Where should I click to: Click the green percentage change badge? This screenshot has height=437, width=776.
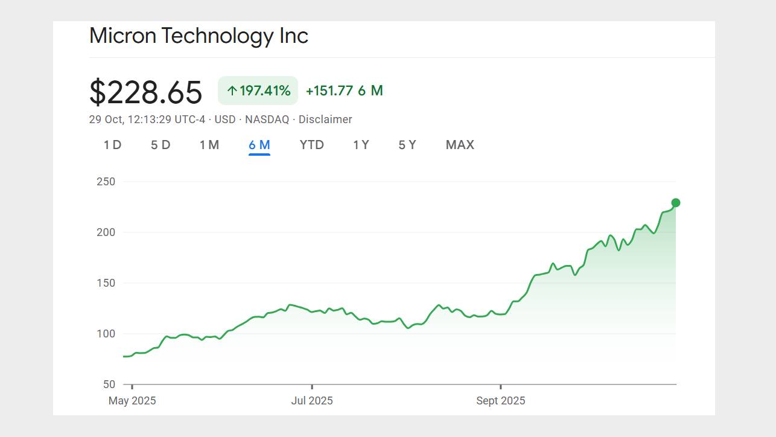[257, 91]
